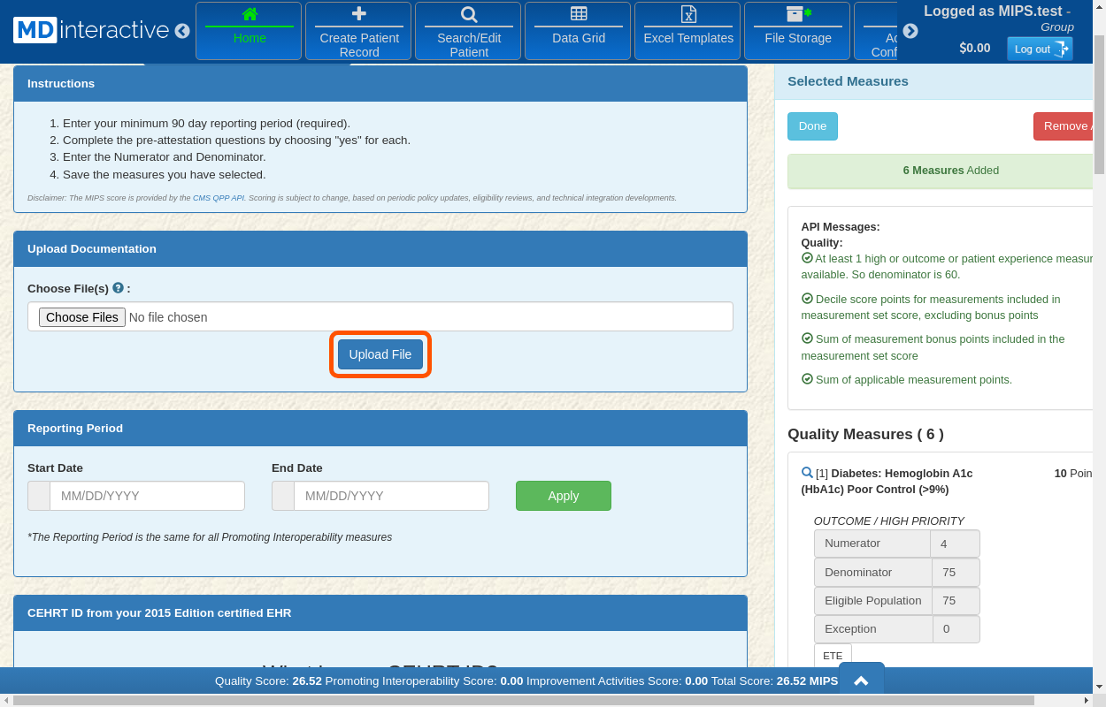Click the Start Date input field

[x=147, y=496]
